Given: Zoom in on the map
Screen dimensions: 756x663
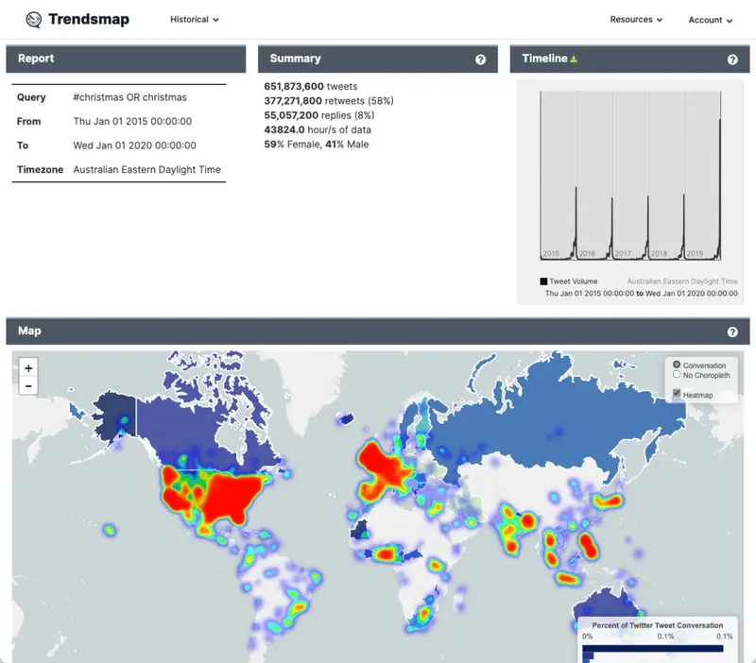Looking at the screenshot, I should [x=28, y=368].
